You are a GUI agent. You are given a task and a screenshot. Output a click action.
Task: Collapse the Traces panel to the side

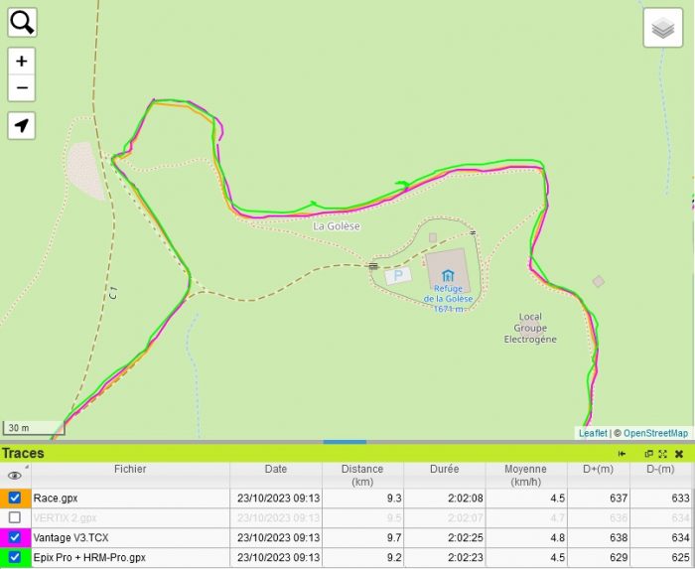622,454
